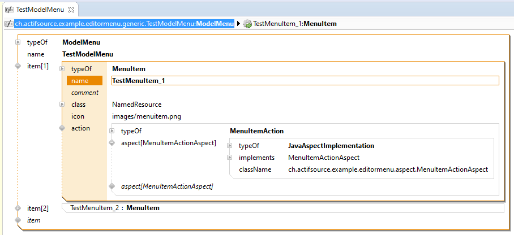Click the TestMenuItem_1 name input field
This screenshot has width=514, height=235.
305,81
